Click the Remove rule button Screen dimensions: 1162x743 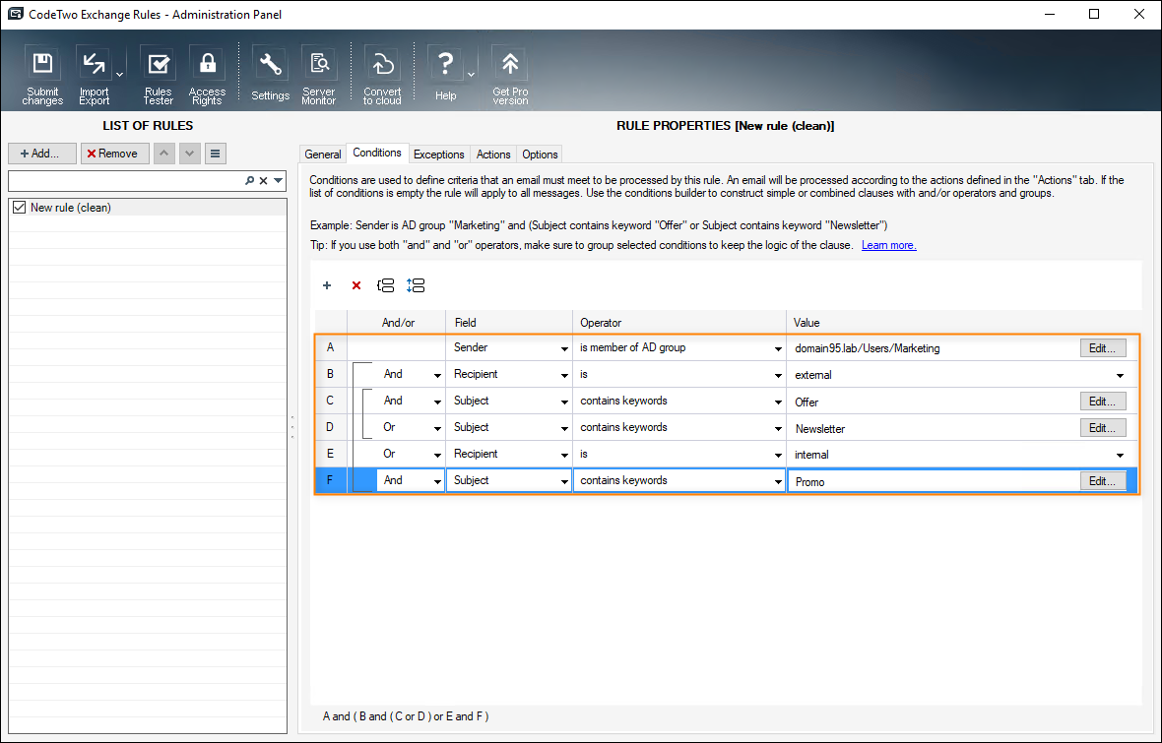[115, 154]
